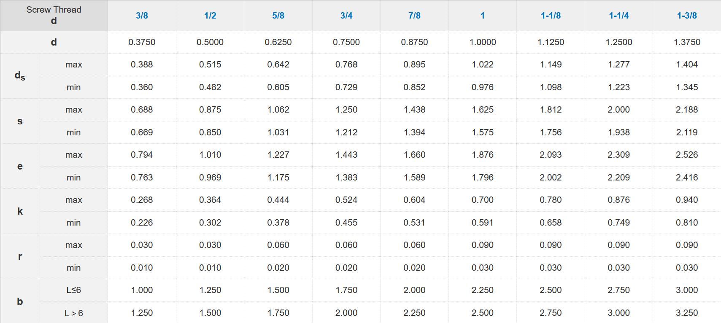Click the k row label
The image size is (721, 323).
(x=20, y=211)
